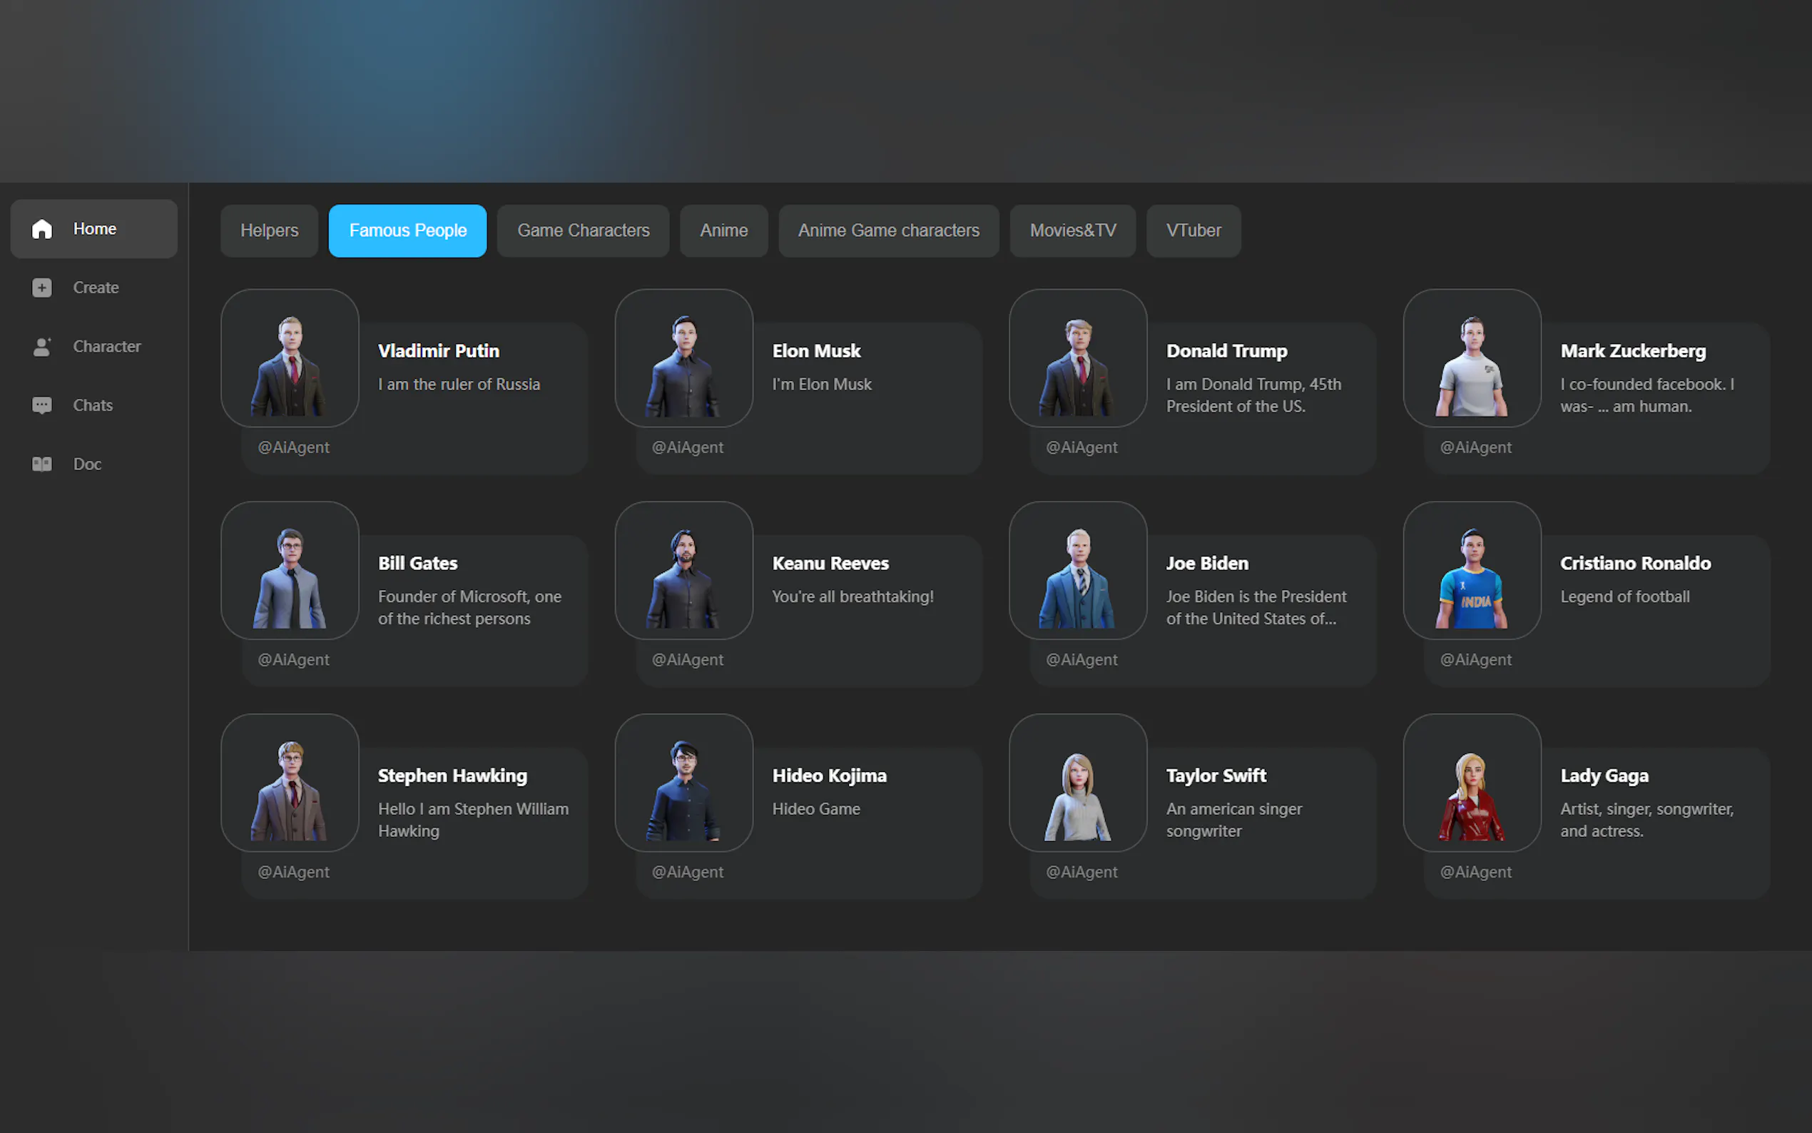Click the Character person icon
The image size is (1812, 1133).
[x=42, y=347]
